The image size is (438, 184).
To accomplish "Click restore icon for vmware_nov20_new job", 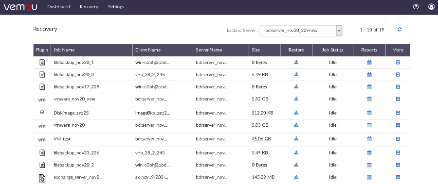I will (296, 99).
